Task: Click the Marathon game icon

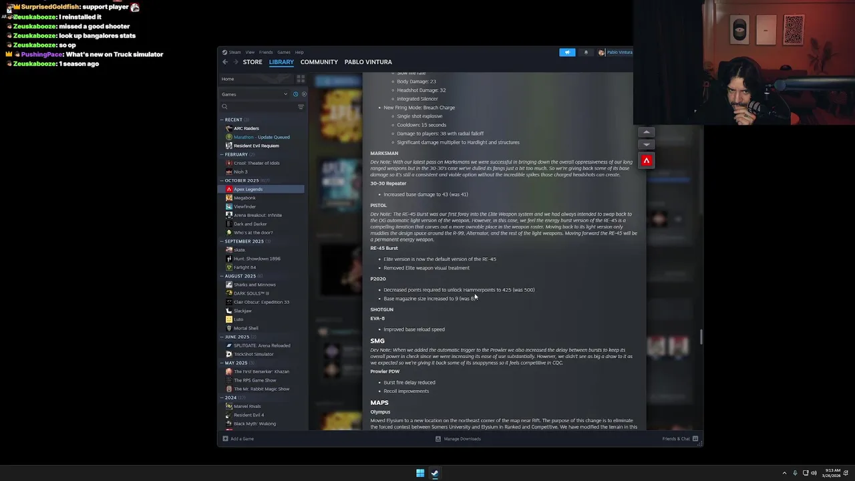Action: pos(229,137)
